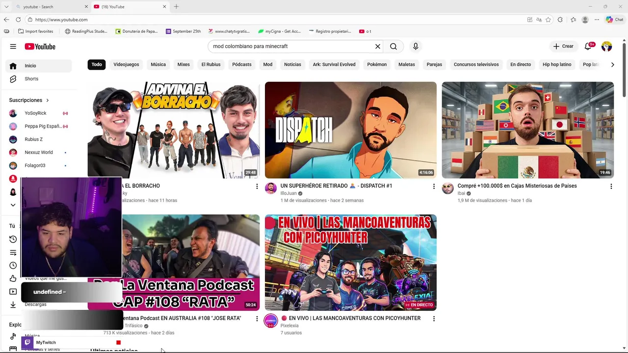
Task: Select the Maletas filter chip
Action: (x=407, y=65)
